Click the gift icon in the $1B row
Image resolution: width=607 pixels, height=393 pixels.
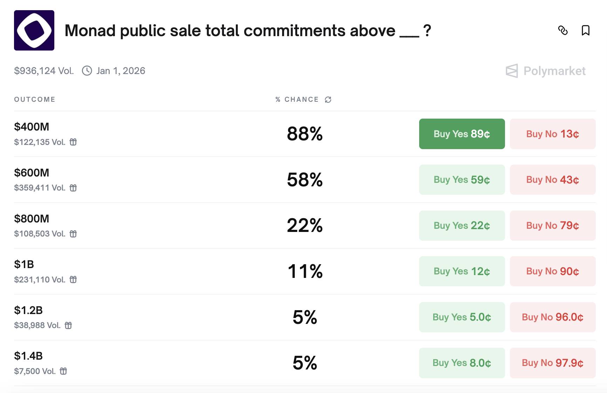pos(73,280)
